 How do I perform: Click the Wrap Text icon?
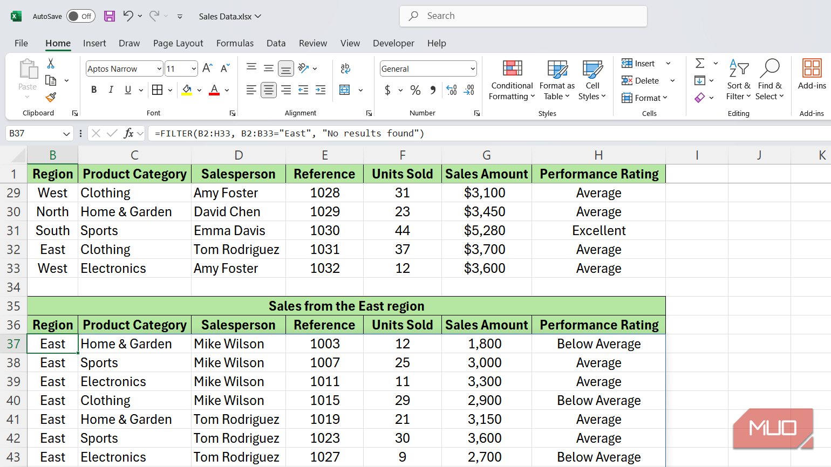click(345, 68)
